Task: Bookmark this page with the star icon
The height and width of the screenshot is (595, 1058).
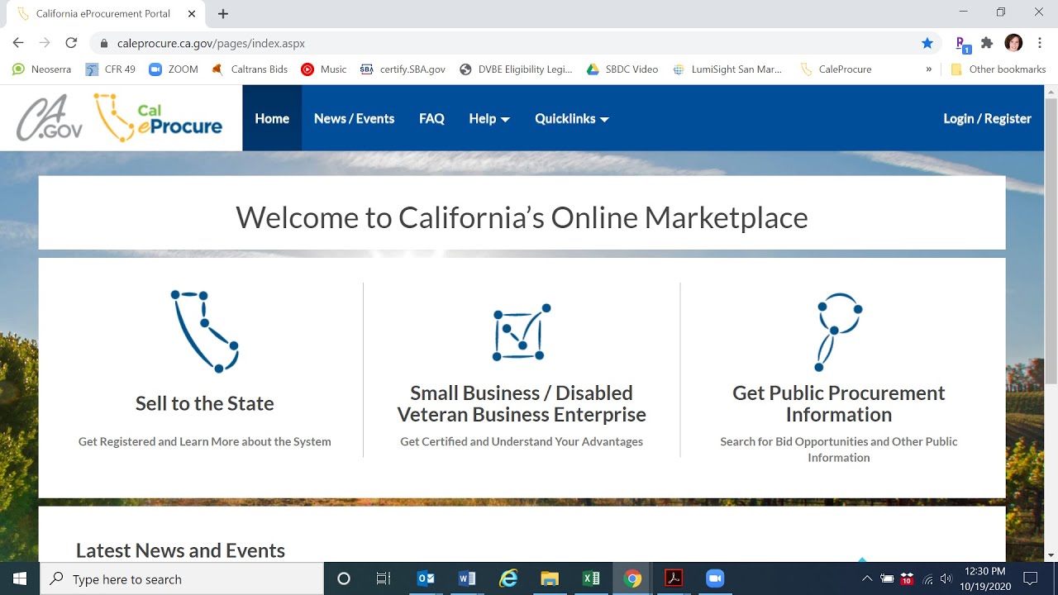Action: click(927, 43)
